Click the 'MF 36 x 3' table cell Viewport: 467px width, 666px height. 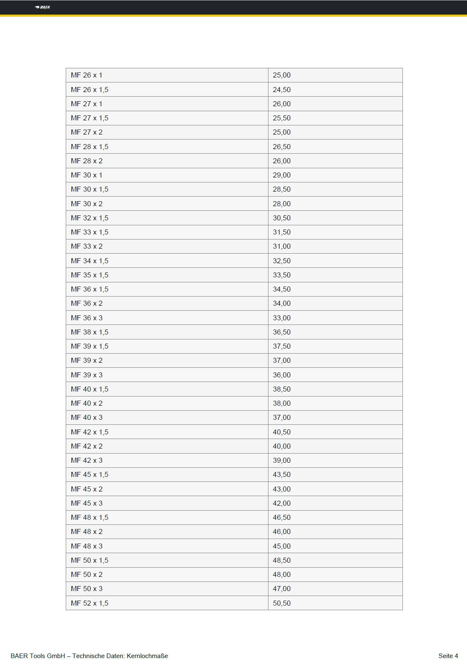[x=87, y=318]
